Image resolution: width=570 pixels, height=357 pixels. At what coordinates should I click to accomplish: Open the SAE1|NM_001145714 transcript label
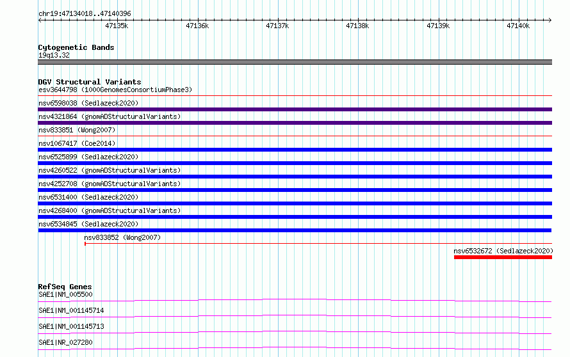tap(71, 310)
